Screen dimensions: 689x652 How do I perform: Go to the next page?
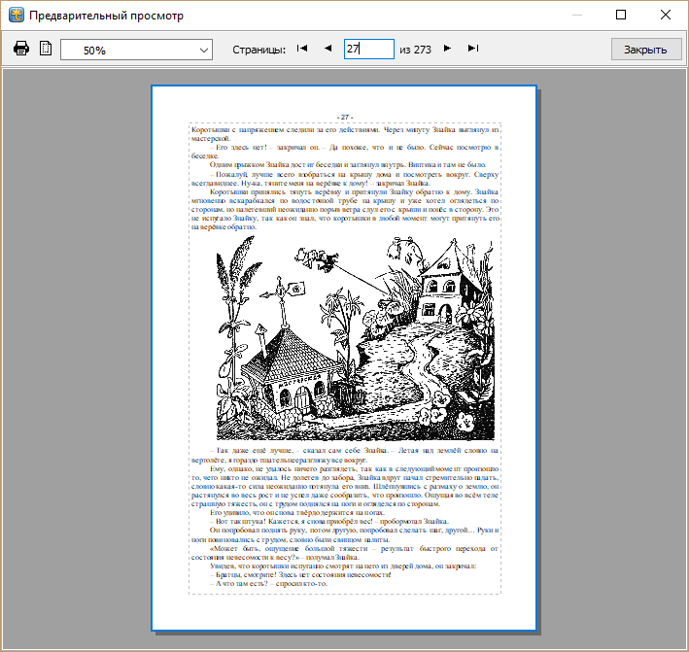(x=447, y=49)
